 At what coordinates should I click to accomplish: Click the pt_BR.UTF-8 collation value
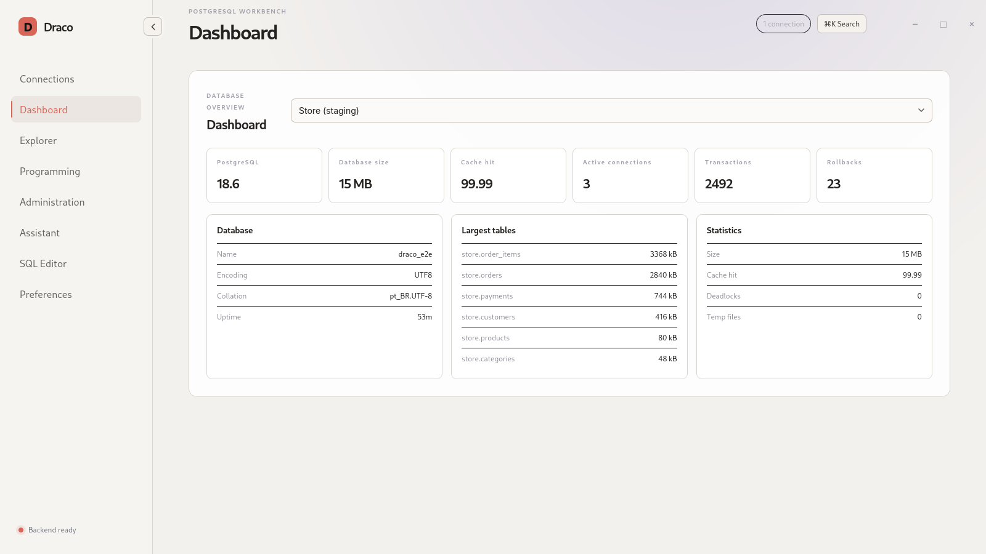(411, 296)
